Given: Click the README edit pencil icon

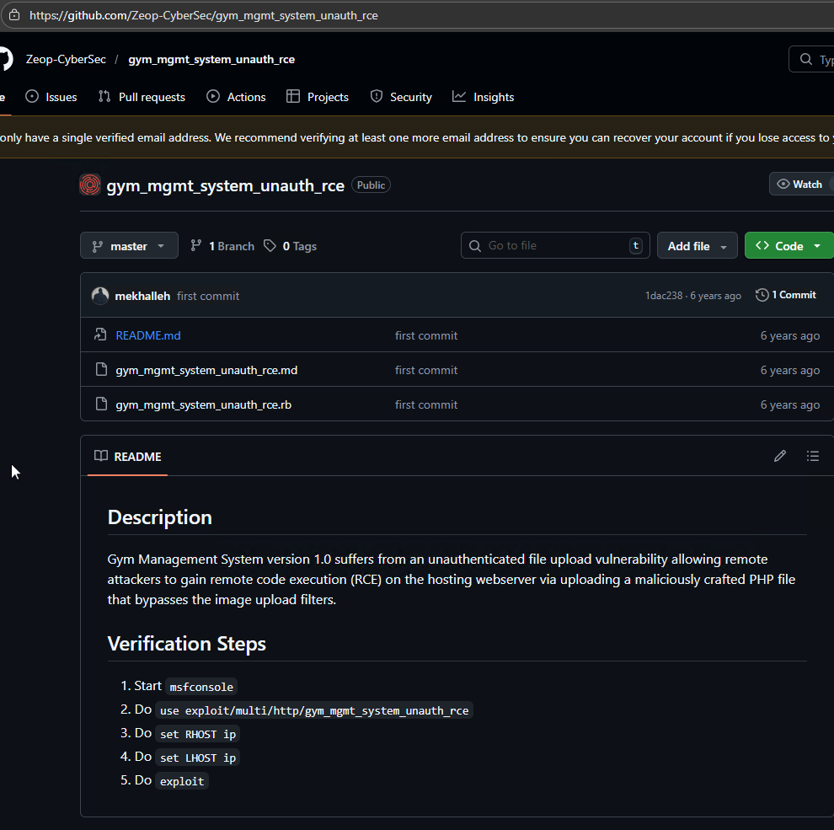Looking at the screenshot, I should (779, 456).
